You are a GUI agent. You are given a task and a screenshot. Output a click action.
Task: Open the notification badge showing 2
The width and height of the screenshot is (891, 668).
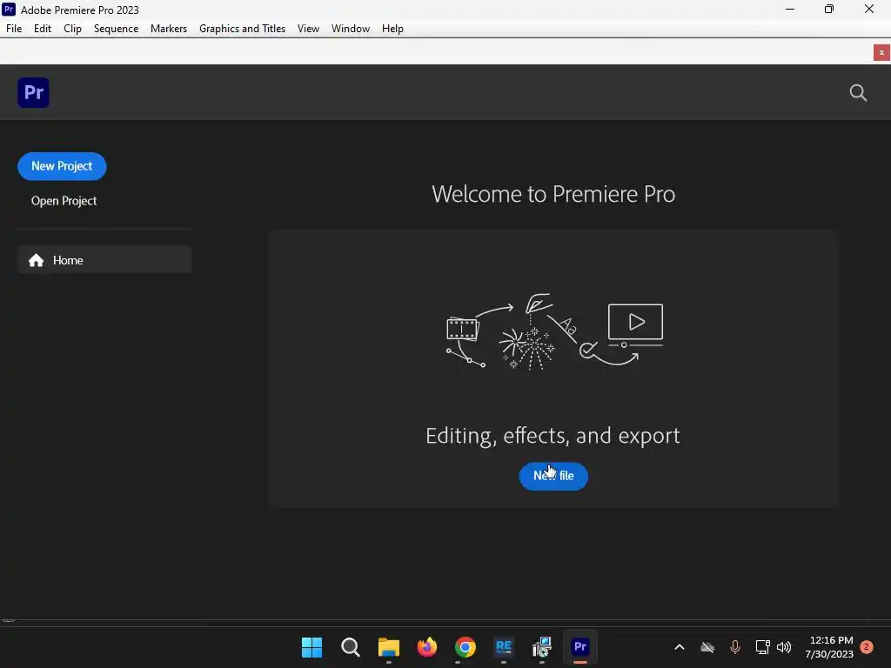[x=867, y=647]
